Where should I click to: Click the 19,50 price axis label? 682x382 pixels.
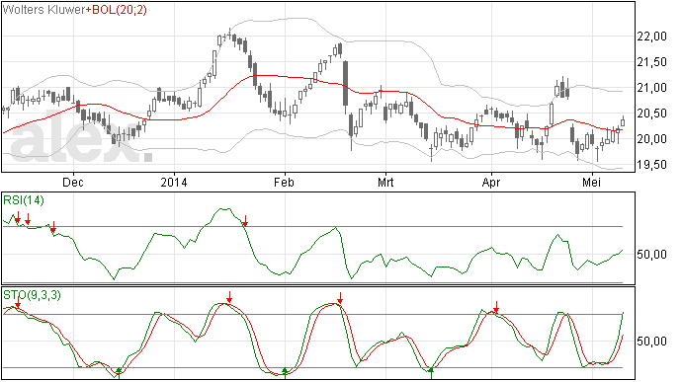651,165
